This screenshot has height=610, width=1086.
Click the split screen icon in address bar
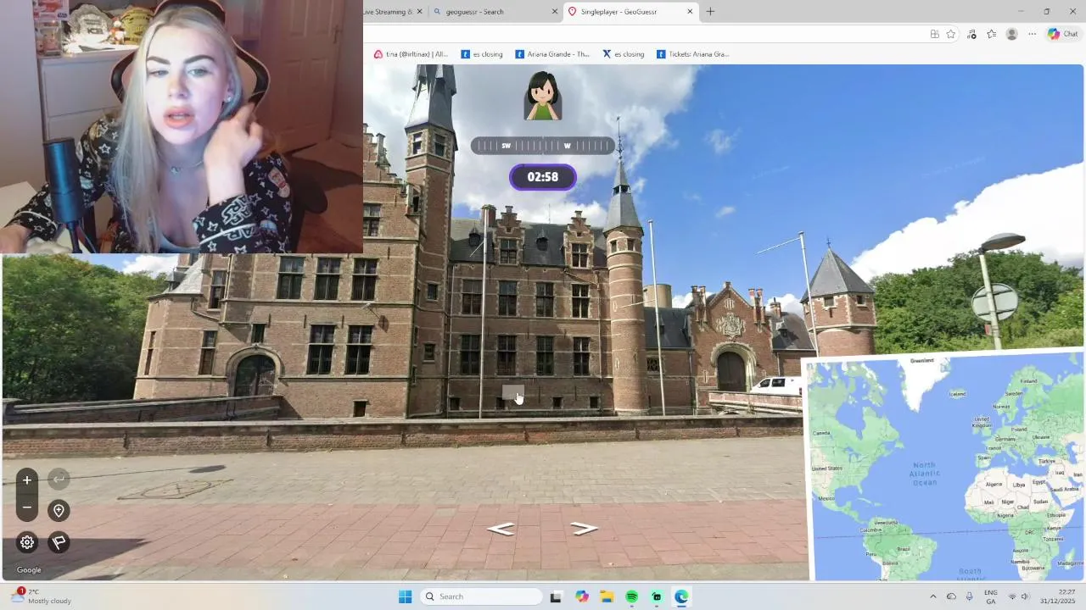(x=934, y=34)
